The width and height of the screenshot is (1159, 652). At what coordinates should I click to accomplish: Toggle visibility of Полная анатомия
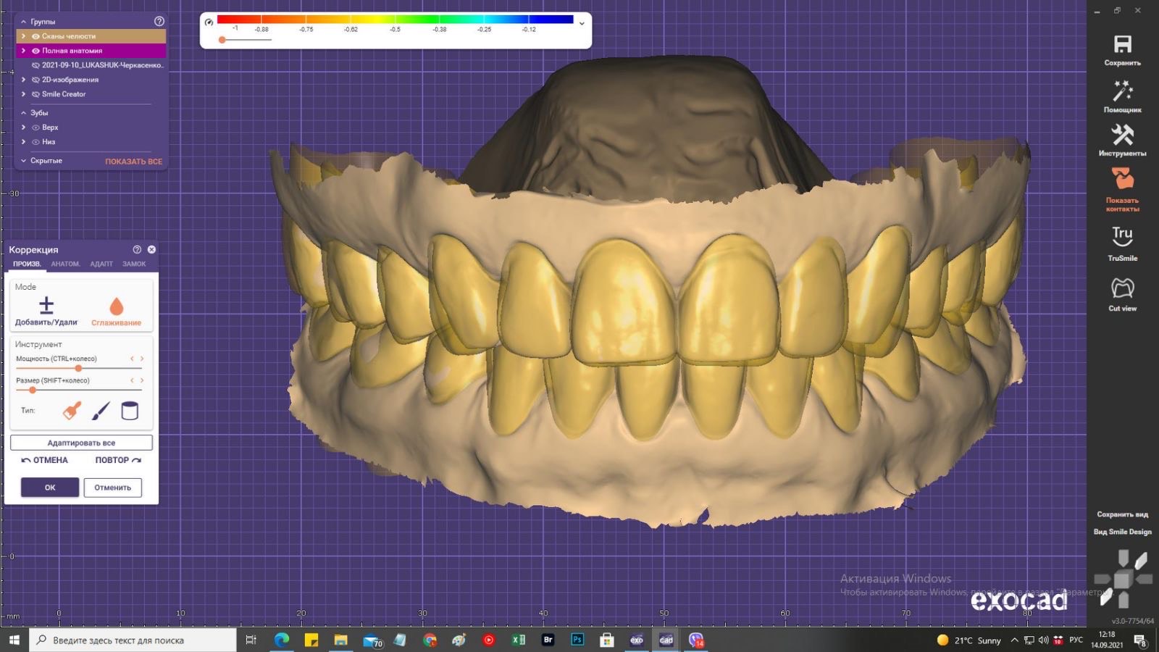pos(35,51)
